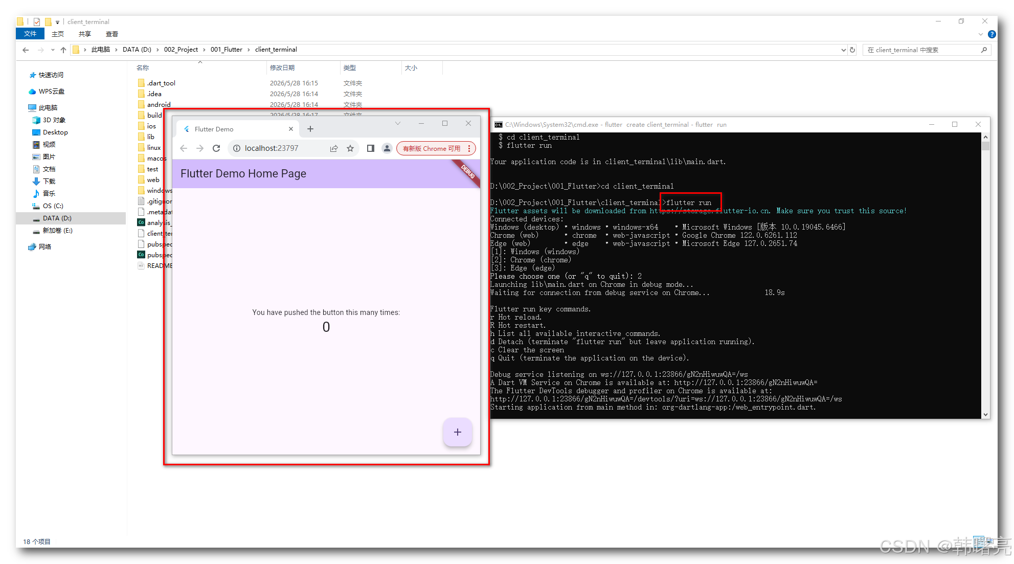Click the DATA (D:) breadcrumb
Image resolution: width=1014 pixels, height=564 pixels.
tap(137, 50)
